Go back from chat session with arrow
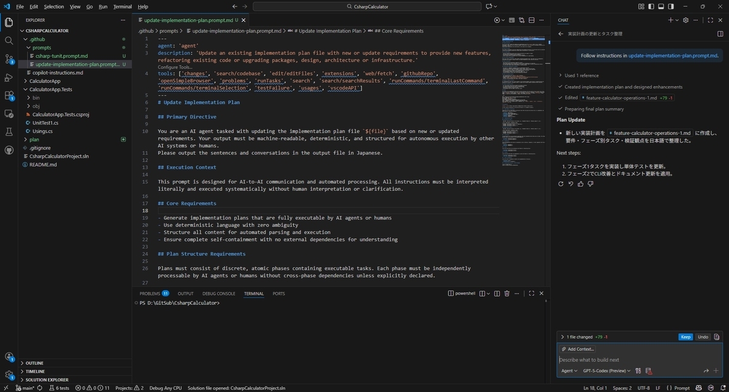 tap(561, 34)
